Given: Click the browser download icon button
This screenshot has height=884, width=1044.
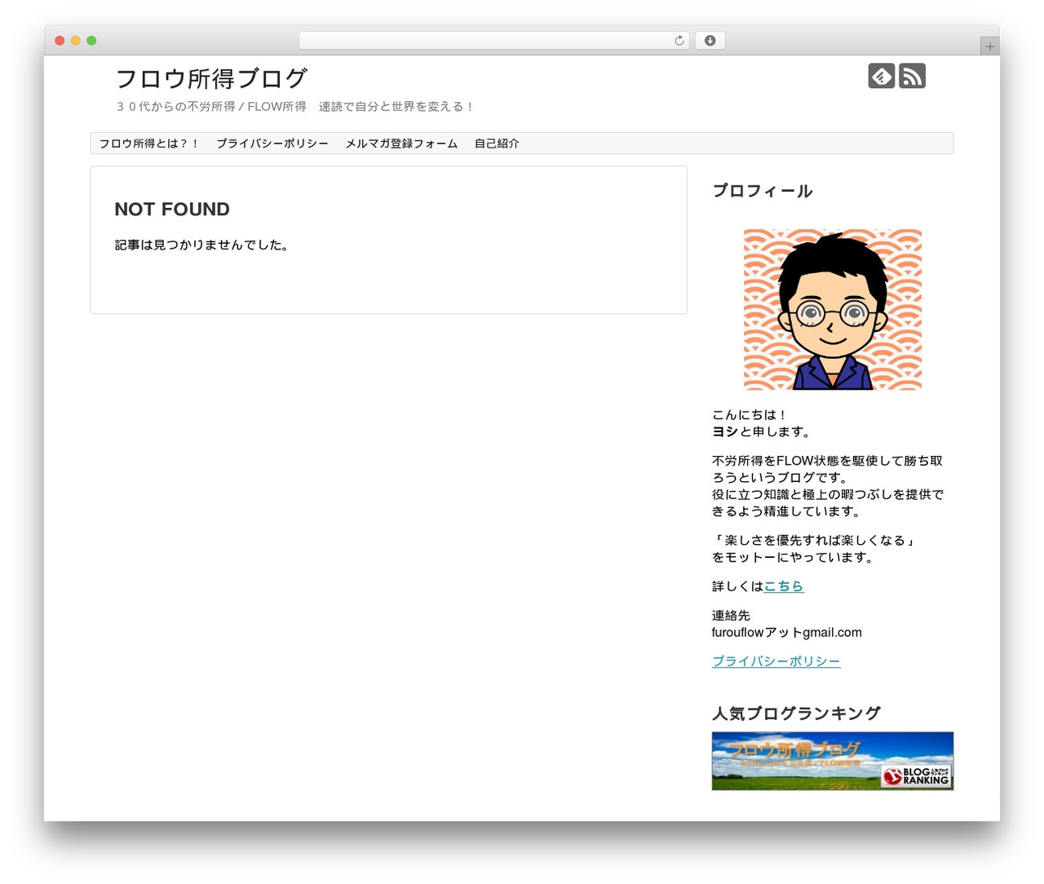Looking at the screenshot, I should 710,41.
